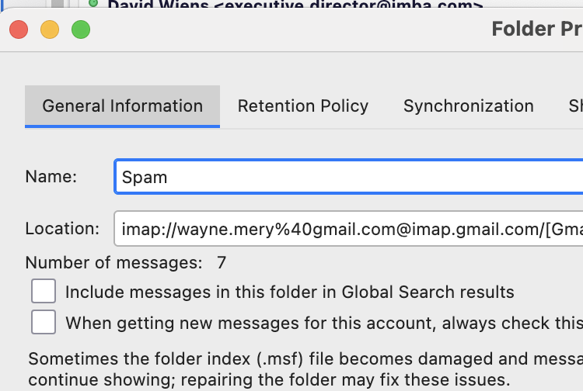This screenshot has height=391, width=583.
Task: Click the Folder Properties window title
Action: click(x=536, y=30)
